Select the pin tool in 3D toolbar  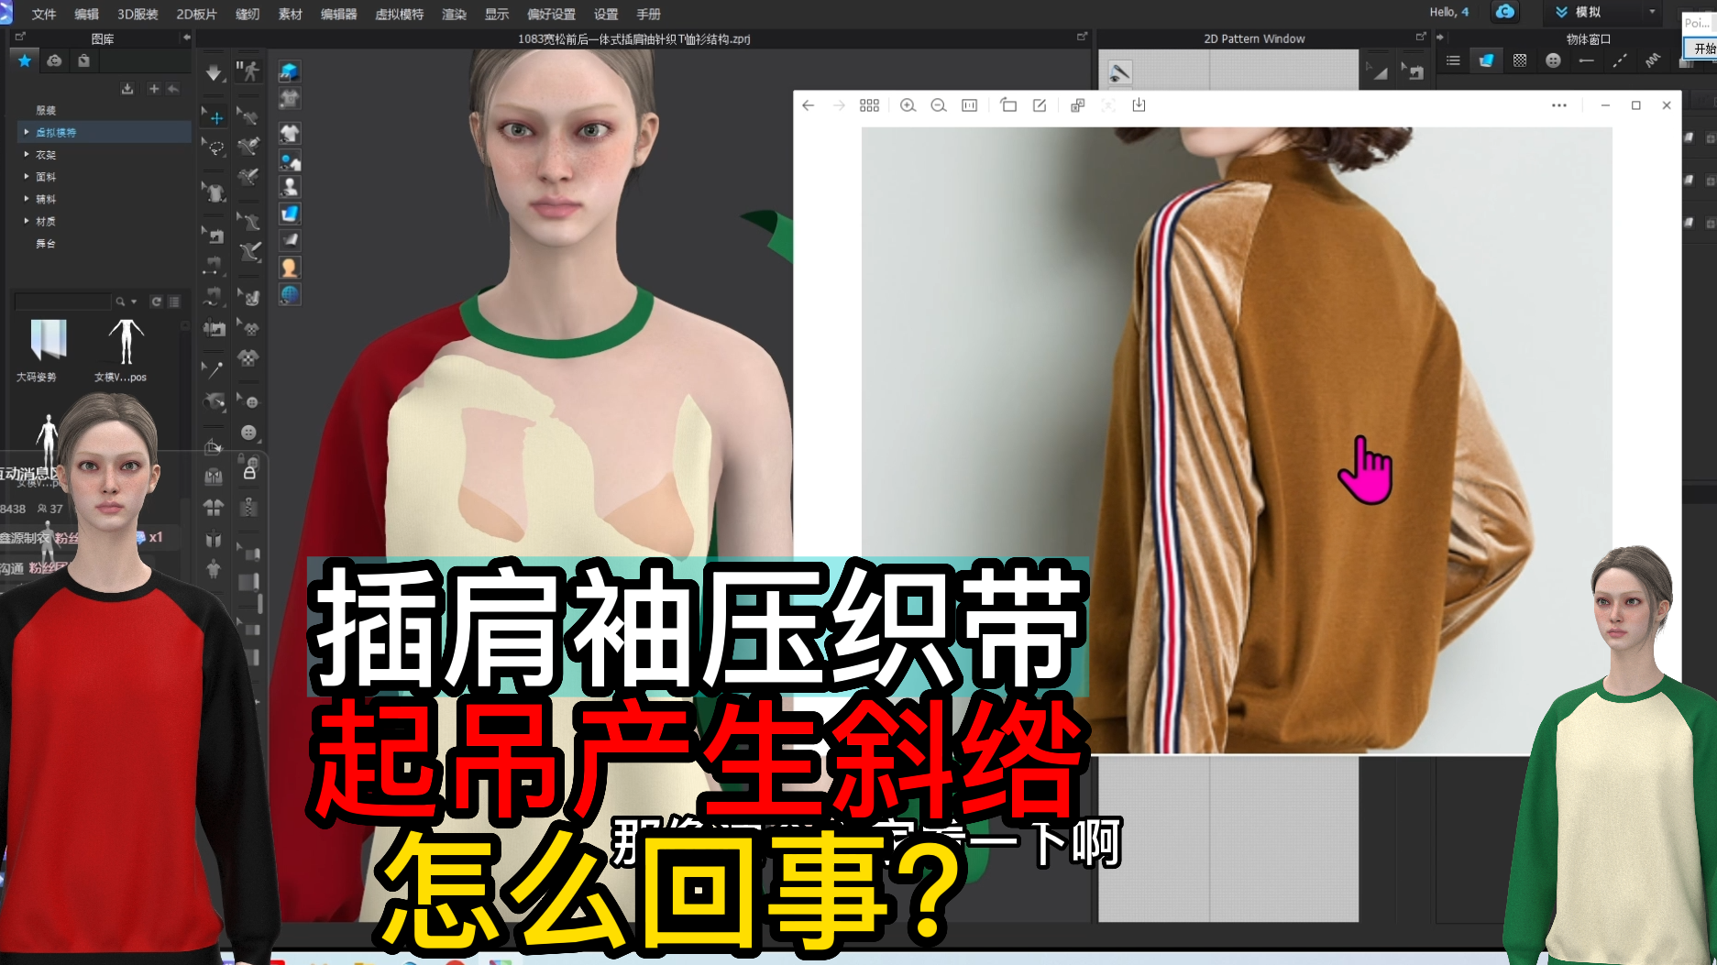pos(215,369)
